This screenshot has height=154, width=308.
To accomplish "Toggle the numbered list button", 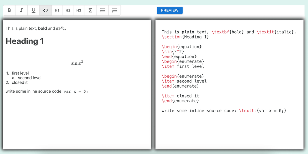I will [x=114, y=10].
